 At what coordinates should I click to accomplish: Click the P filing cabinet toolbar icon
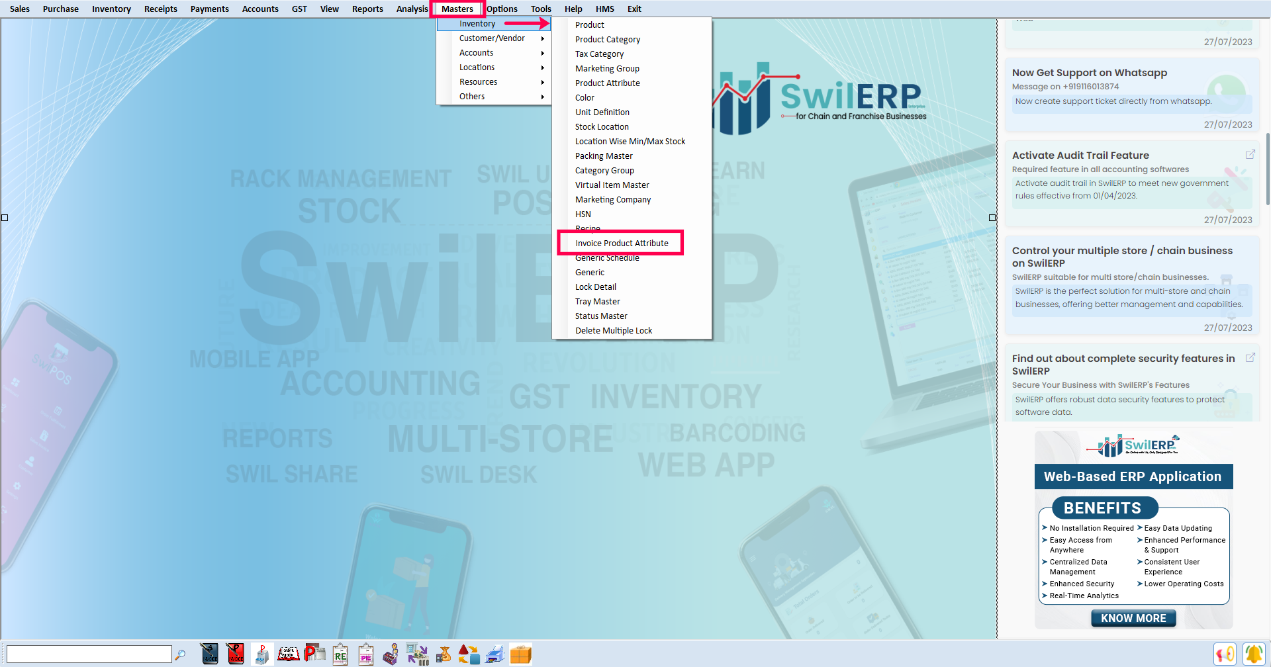(x=262, y=654)
